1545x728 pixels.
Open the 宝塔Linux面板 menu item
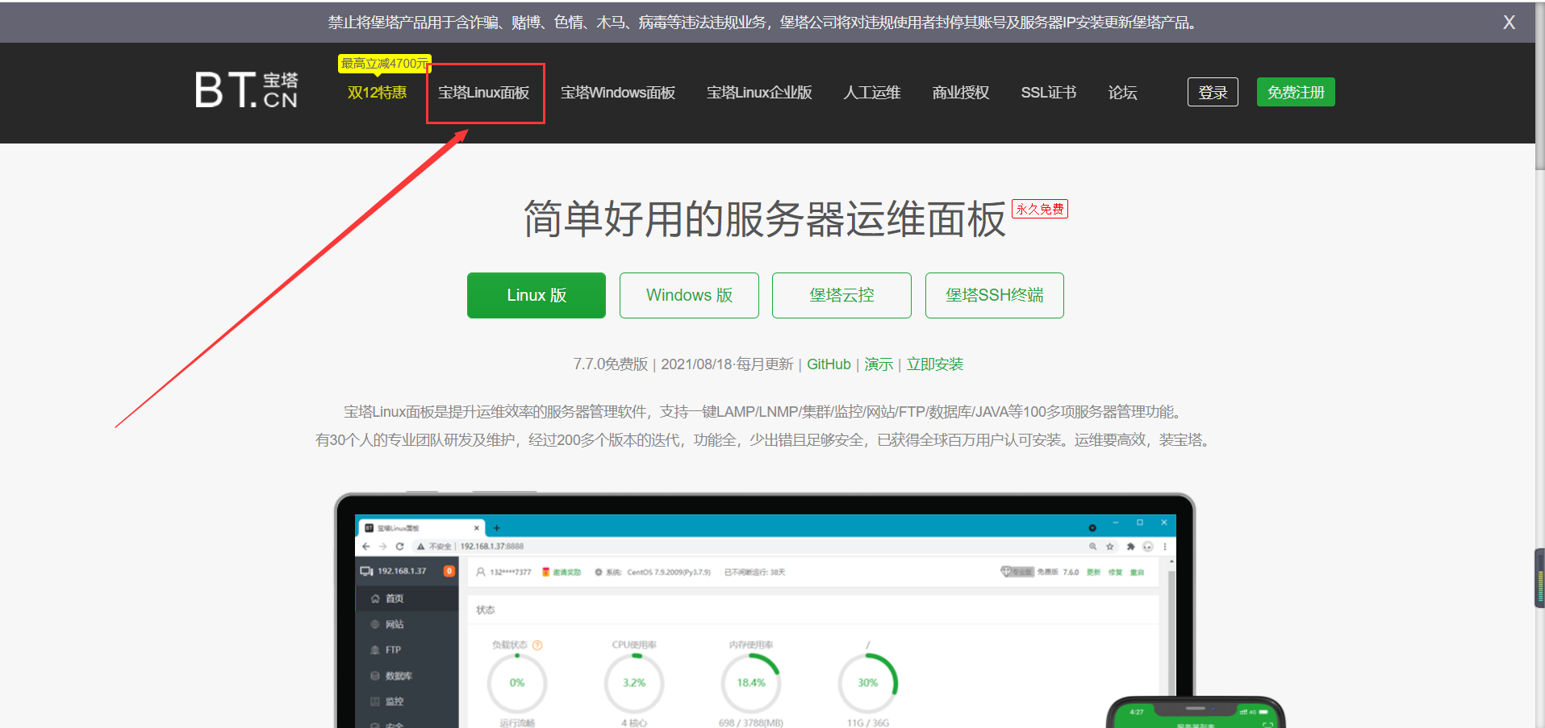click(484, 93)
